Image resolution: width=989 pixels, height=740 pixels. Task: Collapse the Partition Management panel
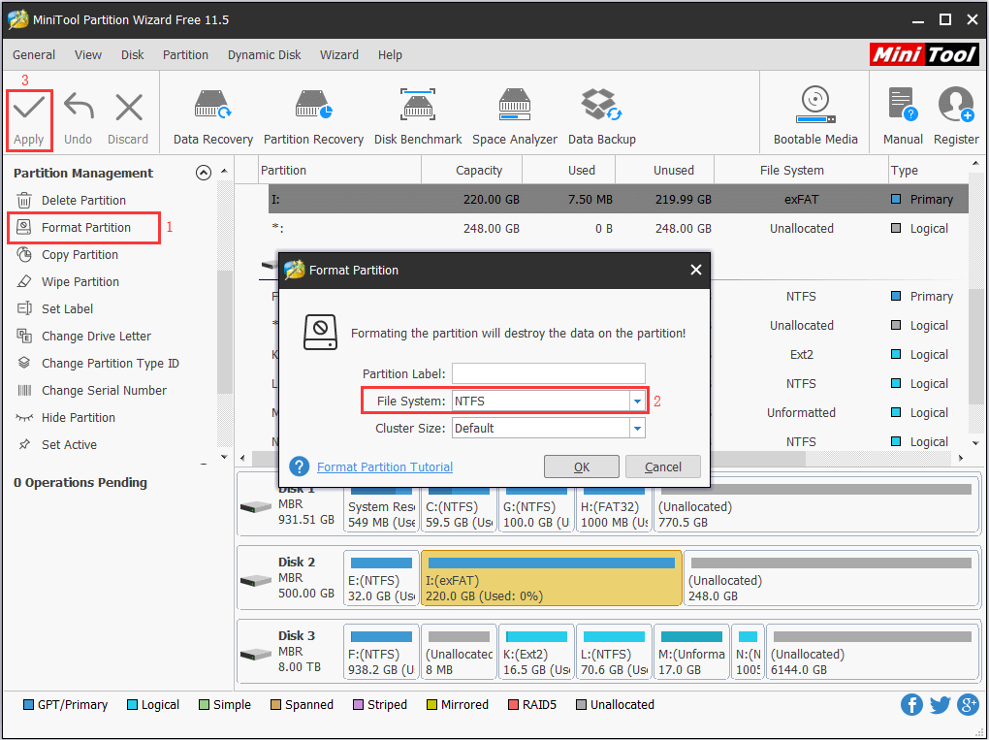[x=204, y=172]
